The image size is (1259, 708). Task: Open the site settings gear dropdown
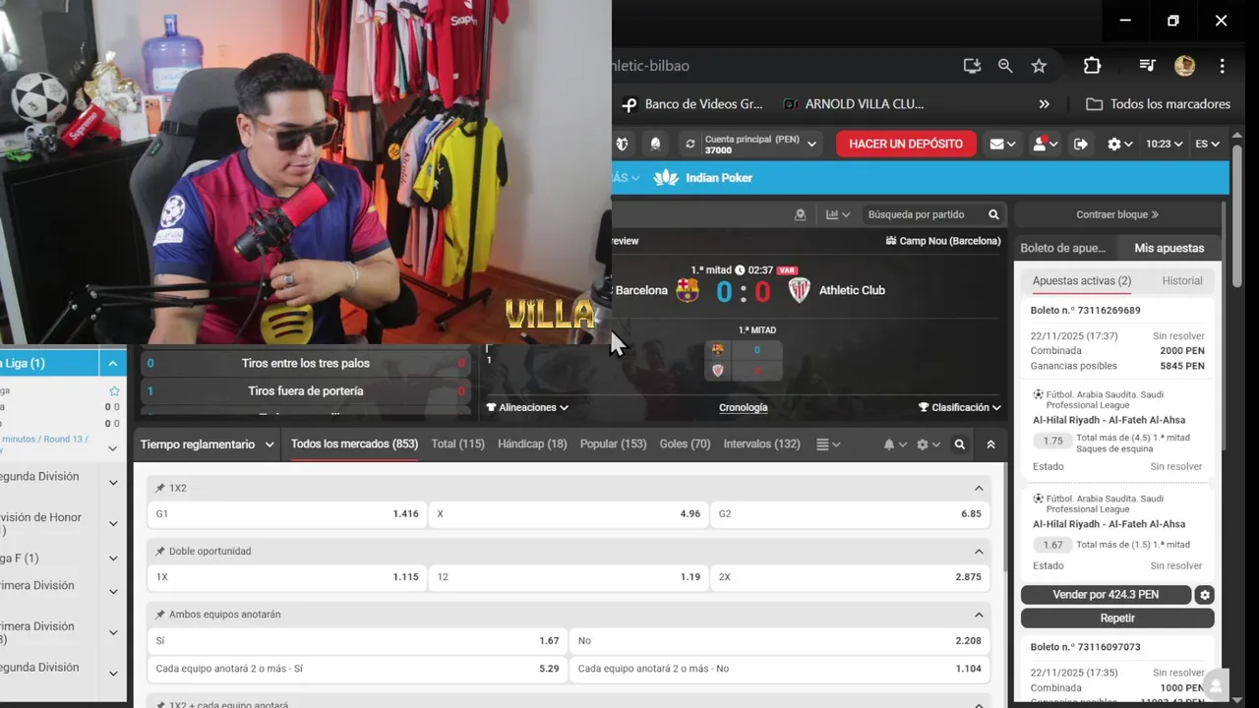pos(1119,144)
